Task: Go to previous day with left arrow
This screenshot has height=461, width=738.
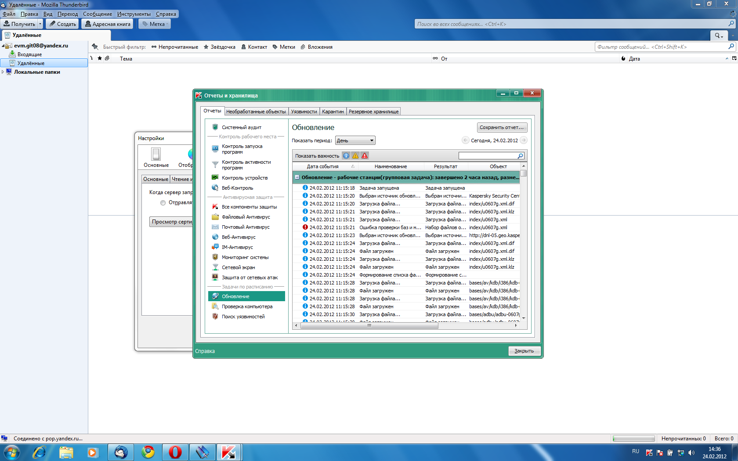Action: [466, 140]
